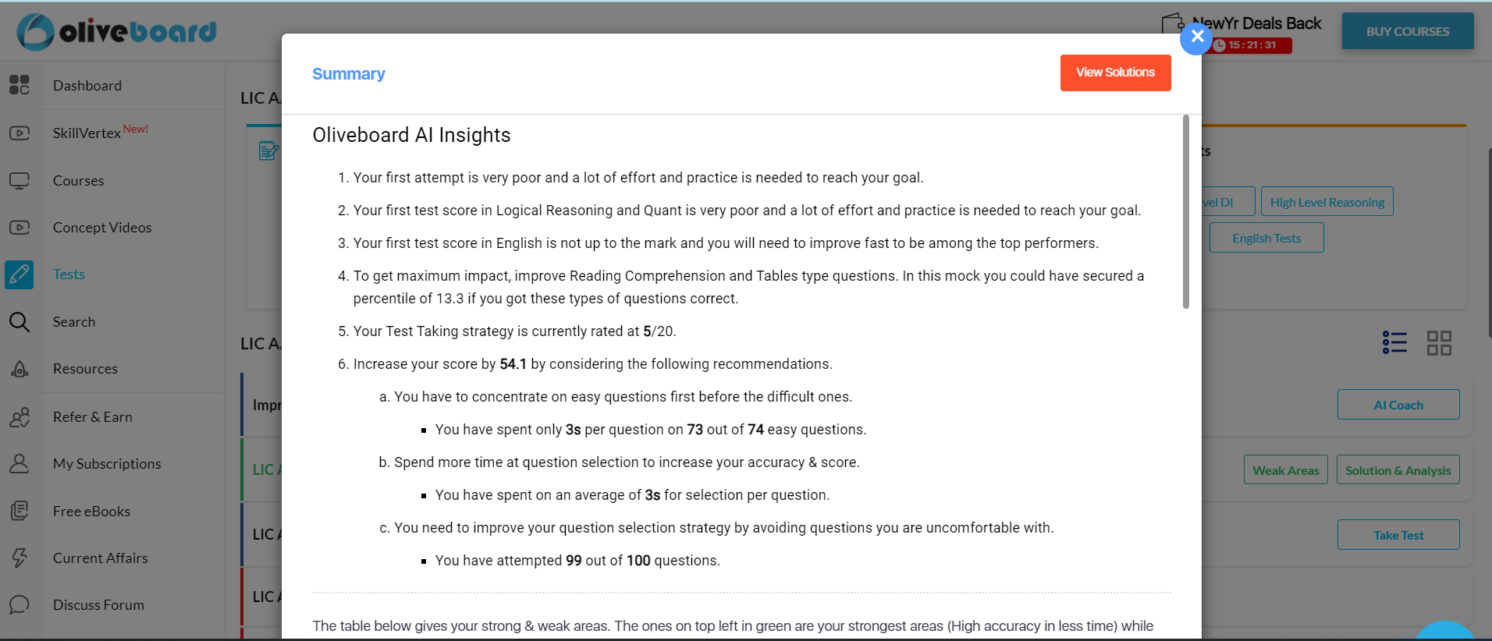1492x641 pixels.
Task: Open the Free eBooks icon
Action: coord(20,511)
